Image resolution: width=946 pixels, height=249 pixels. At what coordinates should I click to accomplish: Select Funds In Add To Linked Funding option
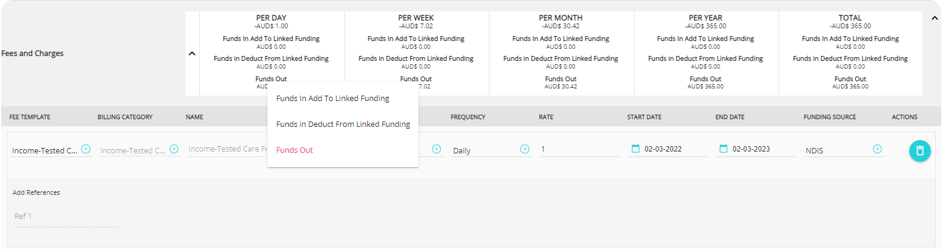[332, 98]
